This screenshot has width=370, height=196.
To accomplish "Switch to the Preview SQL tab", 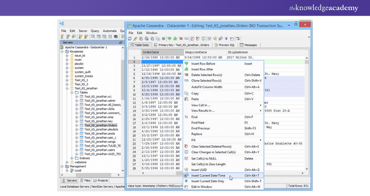I will pyautogui.click(x=225, y=45).
